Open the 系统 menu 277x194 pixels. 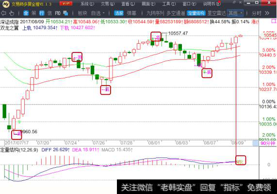(87, 4)
